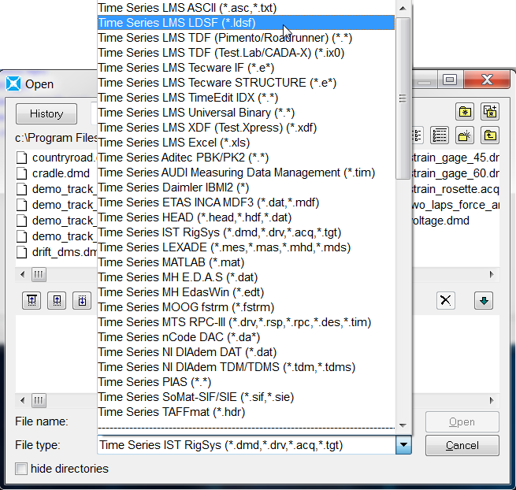516x490 pixels.
Task: Choose Time Series LMS TDF (Test.Lab/CADA-X)
Action: point(246,53)
